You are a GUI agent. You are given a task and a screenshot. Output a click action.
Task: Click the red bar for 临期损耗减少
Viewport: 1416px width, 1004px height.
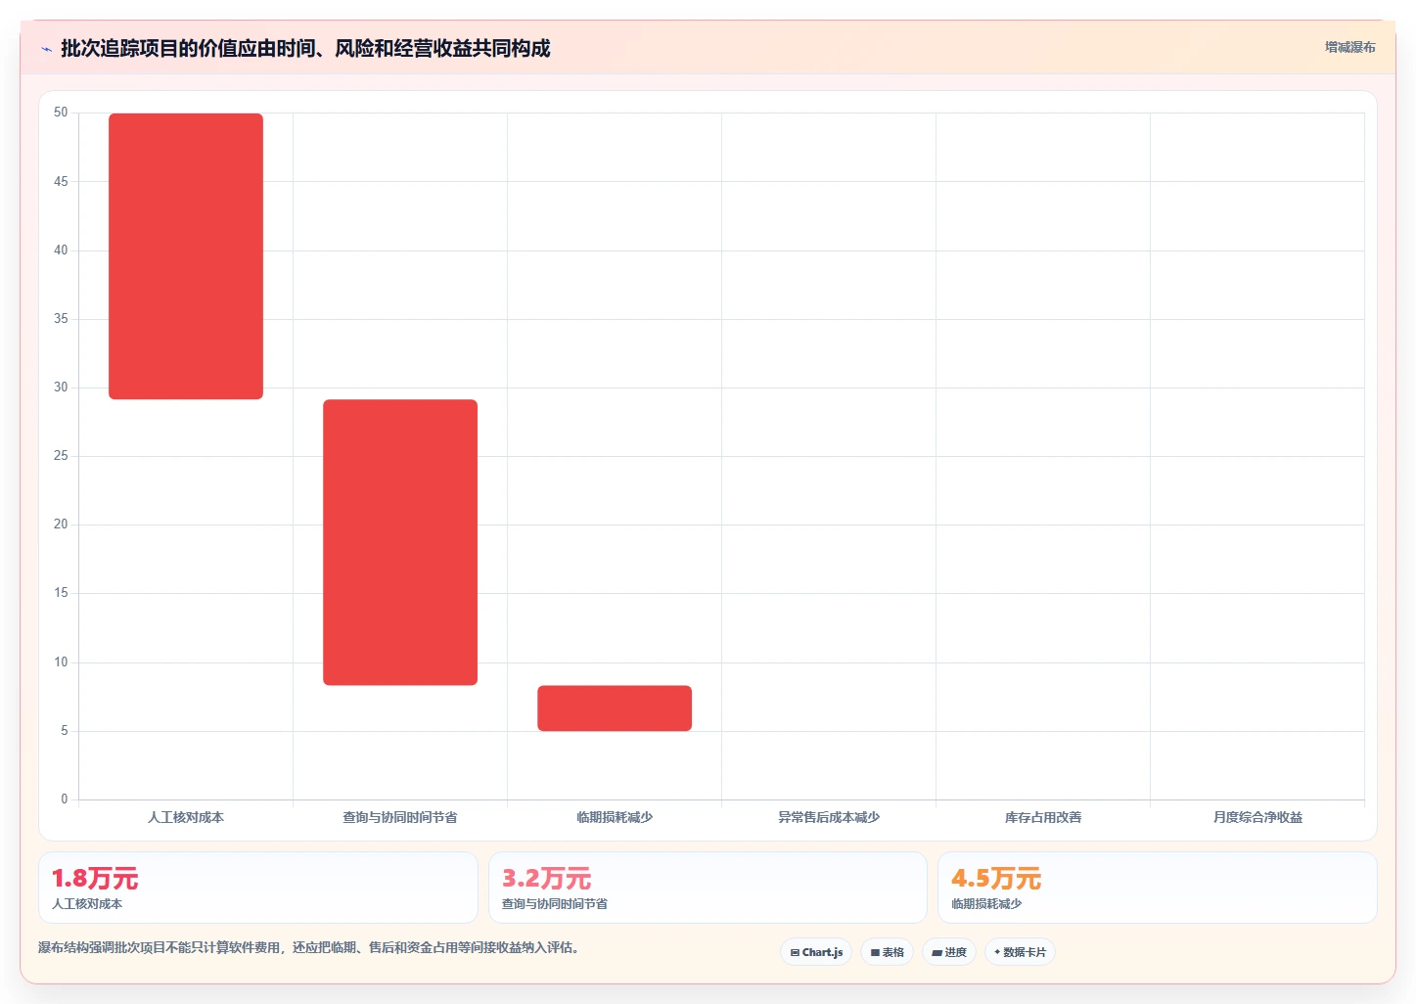(x=615, y=708)
